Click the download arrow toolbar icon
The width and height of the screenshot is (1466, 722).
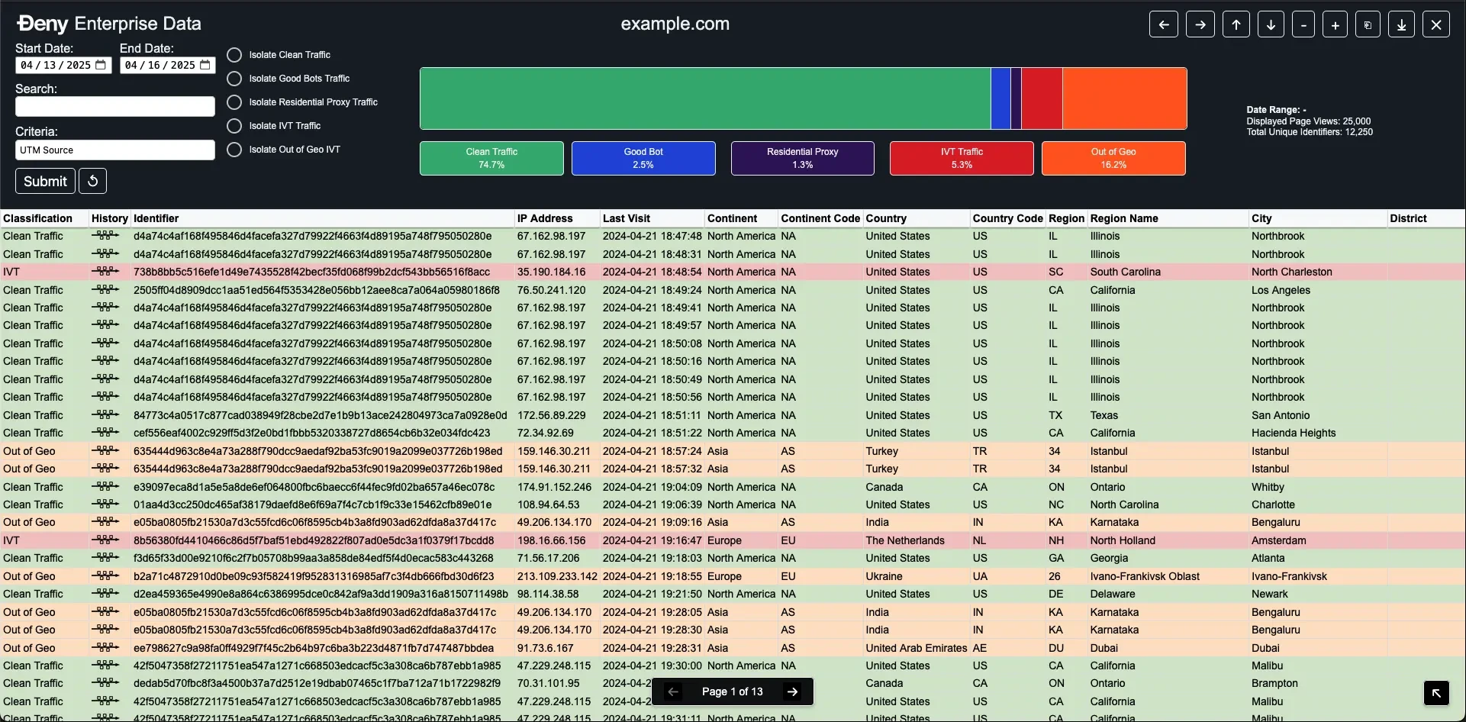(x=1402, y=24)
